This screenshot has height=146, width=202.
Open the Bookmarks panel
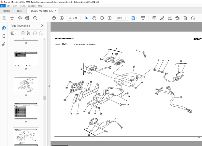pos(4,36)
